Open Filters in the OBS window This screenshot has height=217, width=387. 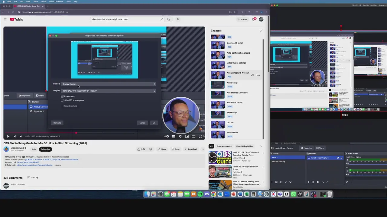point(320,148)
